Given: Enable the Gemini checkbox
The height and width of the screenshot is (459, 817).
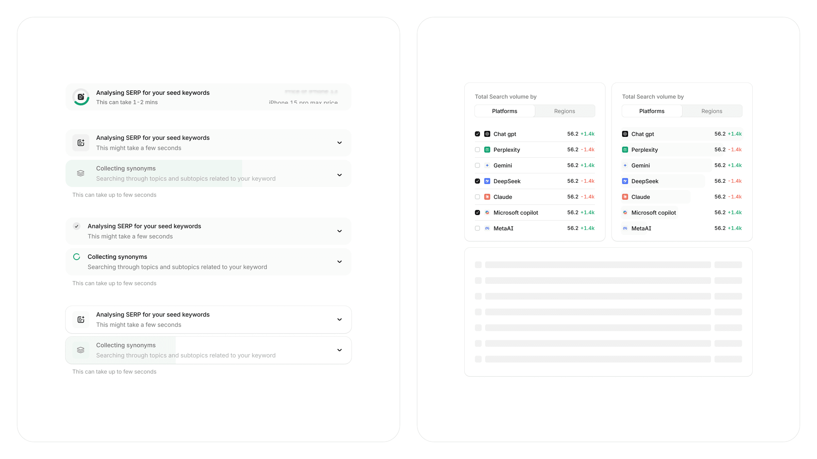Looking at the screenshot, I should (477, 165).
